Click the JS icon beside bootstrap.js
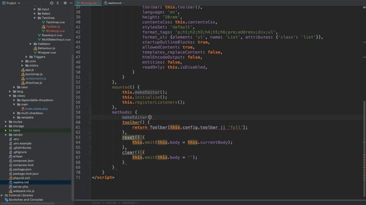This screenshot has height=205, width=366. pos(23,74)
